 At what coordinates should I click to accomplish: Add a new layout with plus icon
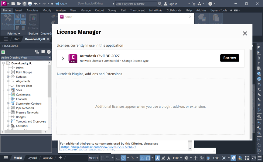60,158
